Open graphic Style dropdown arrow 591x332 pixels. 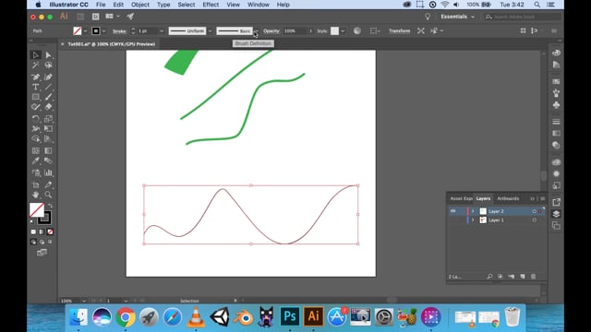(343, 31)
